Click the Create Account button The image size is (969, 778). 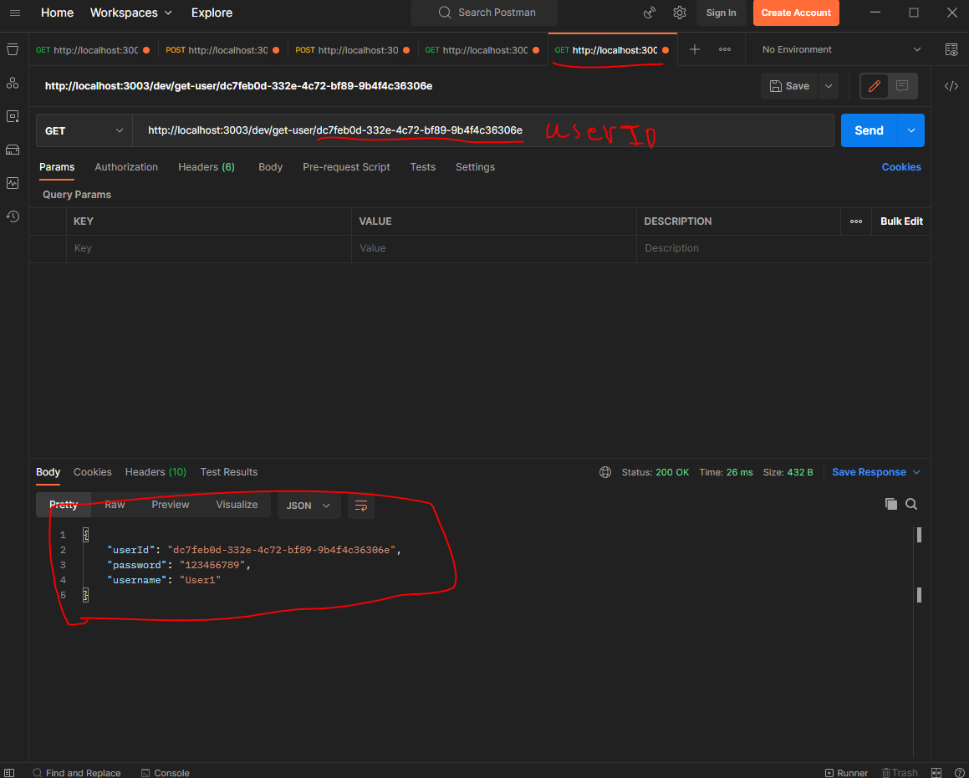tap(795, 13)
